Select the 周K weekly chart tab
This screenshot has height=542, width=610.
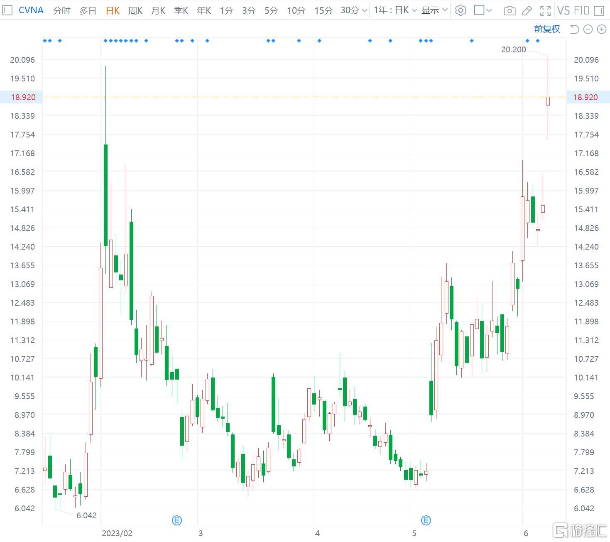coord(135,10)
